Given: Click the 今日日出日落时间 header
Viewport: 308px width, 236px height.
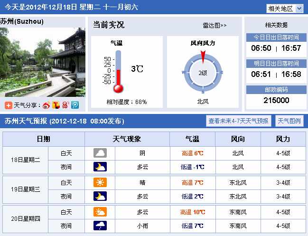Looking at the screenshot, I should pos(276,37).
